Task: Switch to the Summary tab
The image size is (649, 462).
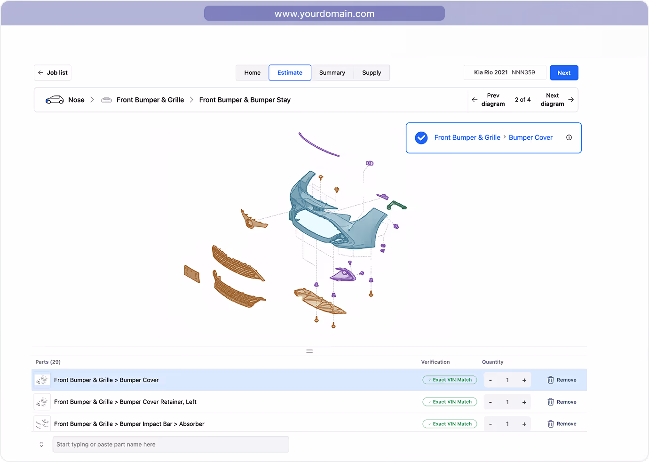Action: (332, 73)
